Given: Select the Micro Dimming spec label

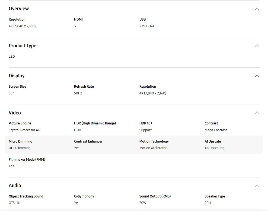Looking at the screenshot, I should [20, 141].
